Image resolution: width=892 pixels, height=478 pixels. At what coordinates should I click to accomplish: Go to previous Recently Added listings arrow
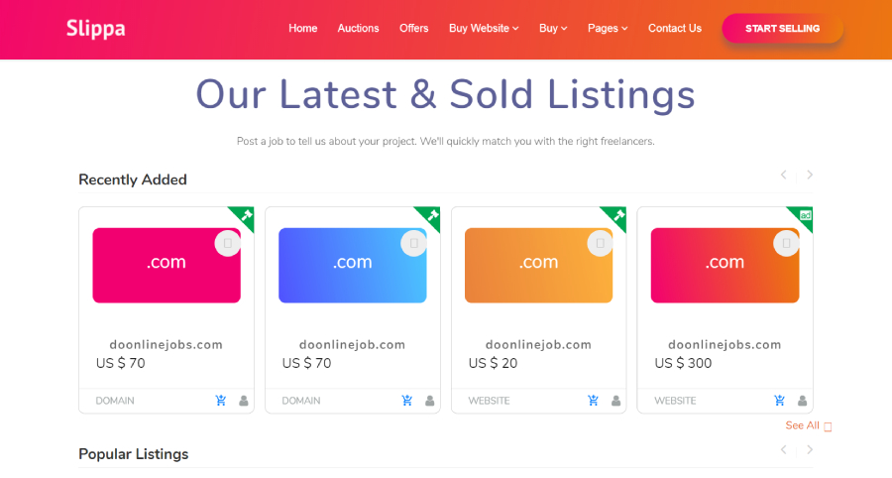pos(784,176)
